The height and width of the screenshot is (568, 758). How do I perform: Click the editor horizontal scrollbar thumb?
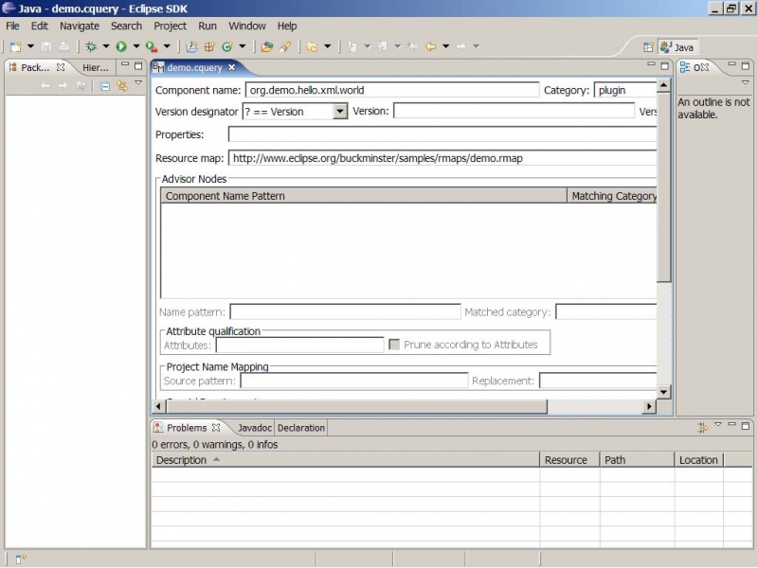pos(356,407)
